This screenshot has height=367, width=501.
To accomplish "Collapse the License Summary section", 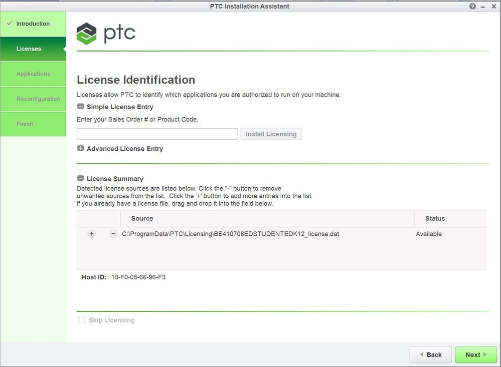I will 81,178.
